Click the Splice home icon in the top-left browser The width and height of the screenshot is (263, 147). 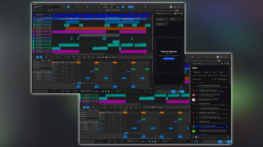[175, 13]
